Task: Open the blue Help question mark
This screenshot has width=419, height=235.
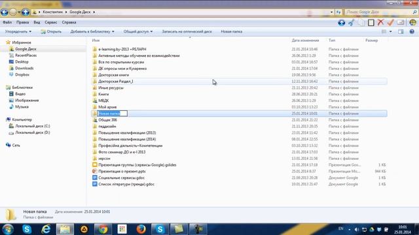Action: (x=412, y=32)
